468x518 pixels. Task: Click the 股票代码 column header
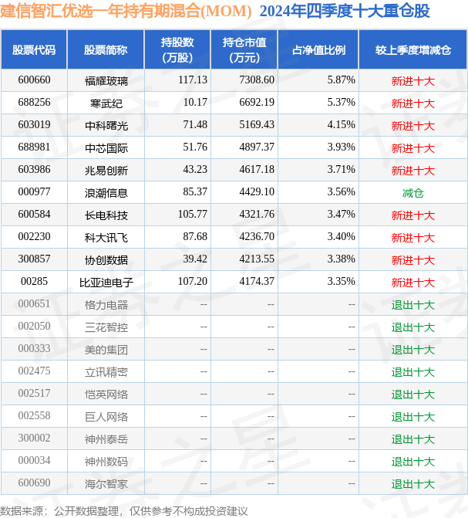click(x=34, y=50)
